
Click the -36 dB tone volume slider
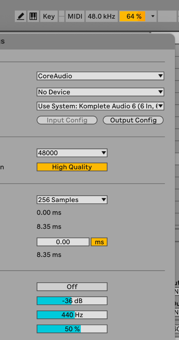coord(72,301)
